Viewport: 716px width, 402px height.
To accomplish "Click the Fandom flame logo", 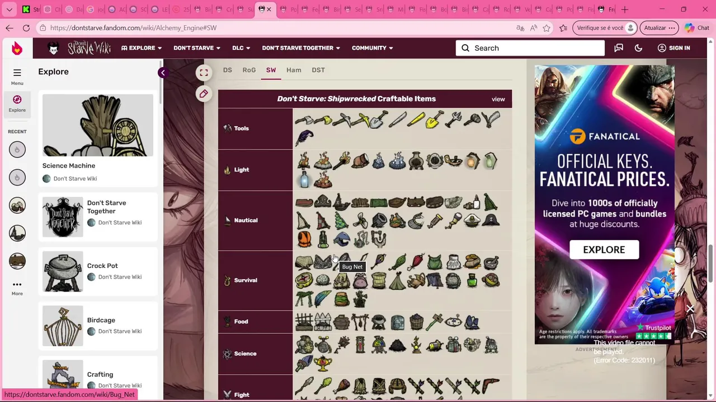I will [17, 49].
